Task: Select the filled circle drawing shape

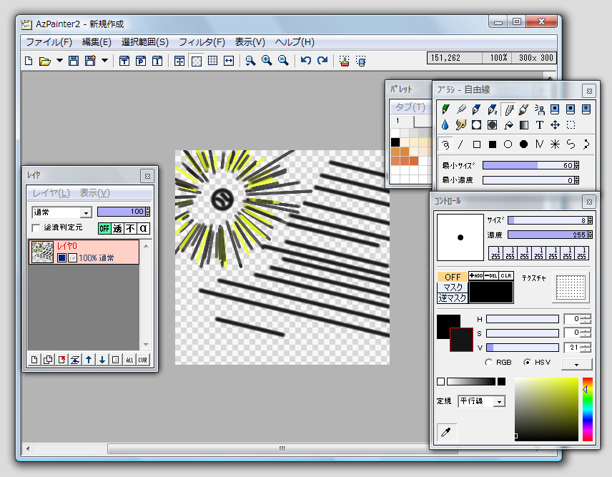Action: click(523, 144)
